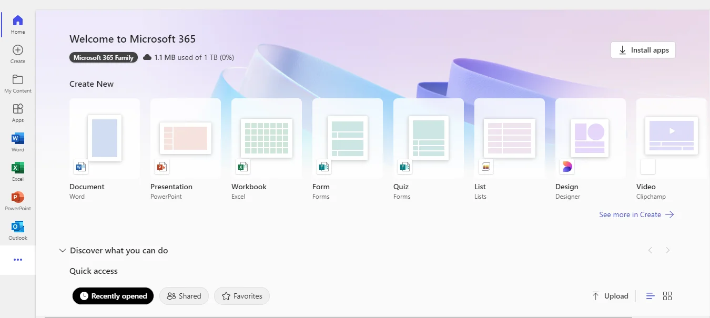Open My Content folder icon
710x318 pixels.
(x=18, y=79)
